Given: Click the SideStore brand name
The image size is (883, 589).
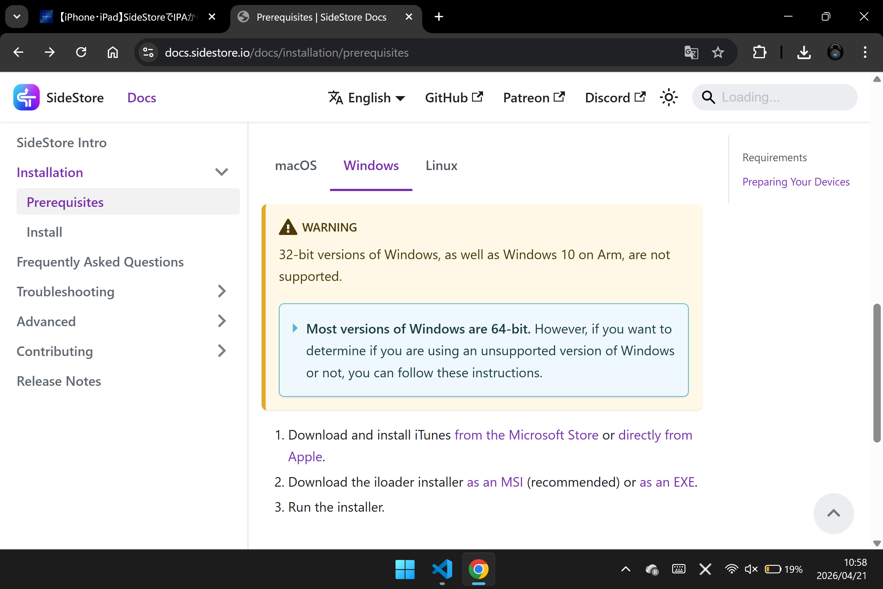Looking at the screenshot, I should pos(75,98).
